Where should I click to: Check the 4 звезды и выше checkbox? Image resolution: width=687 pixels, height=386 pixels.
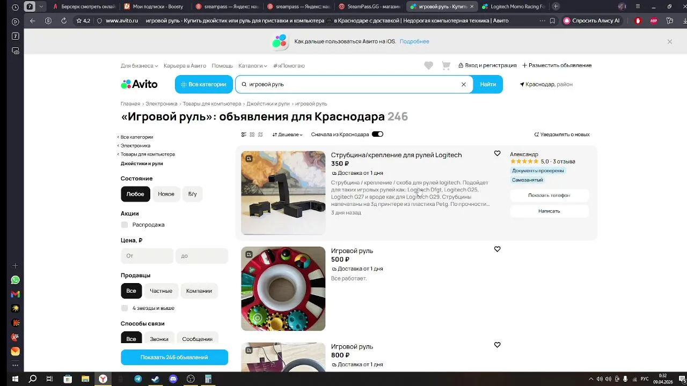point(125,308)
